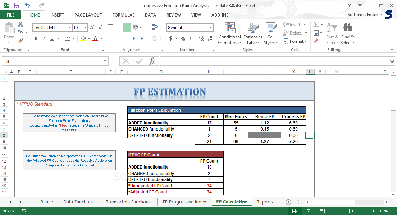Open Sort & Filter dropdown
The image size is (397, 215).
(x=332, y=34)
